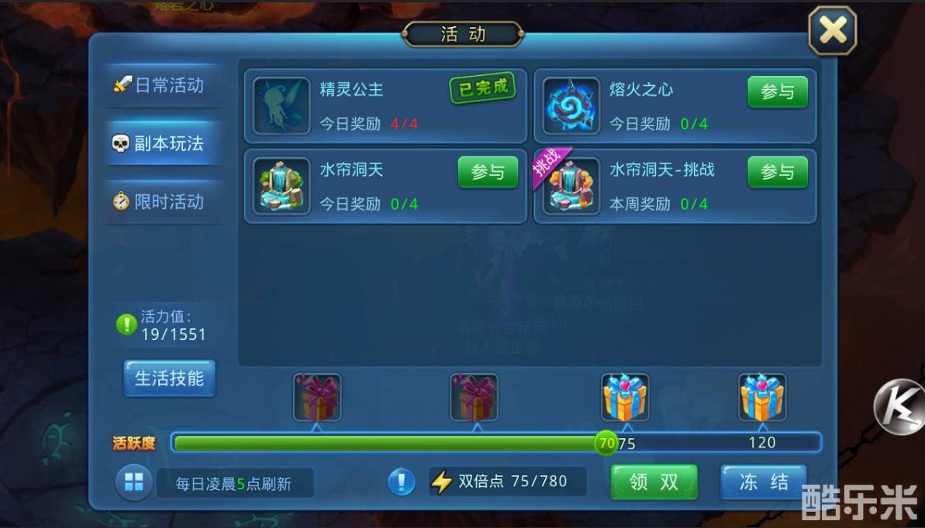Click 参与 for 水帘洞天

[488, 172]
